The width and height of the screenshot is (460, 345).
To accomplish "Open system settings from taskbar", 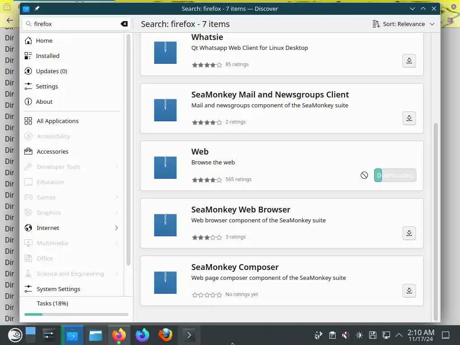I will click(49, 335).
